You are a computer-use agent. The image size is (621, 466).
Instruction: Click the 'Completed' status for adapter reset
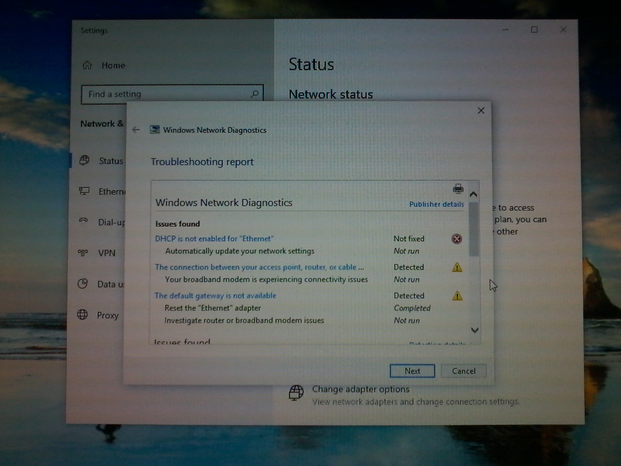[412, 308]
